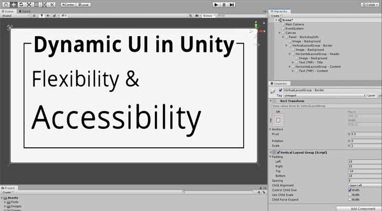Image resolution: width=382 pixels, height=211 pixels.
Task: Collapse HorizontalLayoutGroup - Header object
Action: 290,54
